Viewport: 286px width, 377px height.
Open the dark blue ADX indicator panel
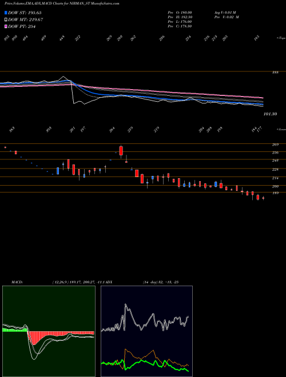coord(146,331)
